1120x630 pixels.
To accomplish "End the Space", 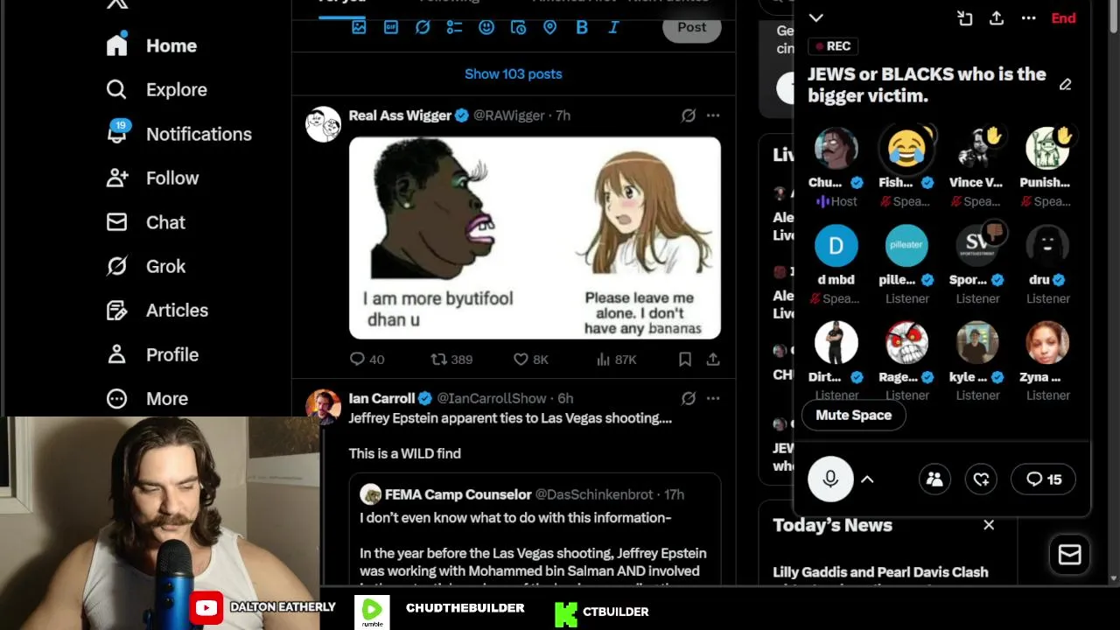I will [1063, 18].
